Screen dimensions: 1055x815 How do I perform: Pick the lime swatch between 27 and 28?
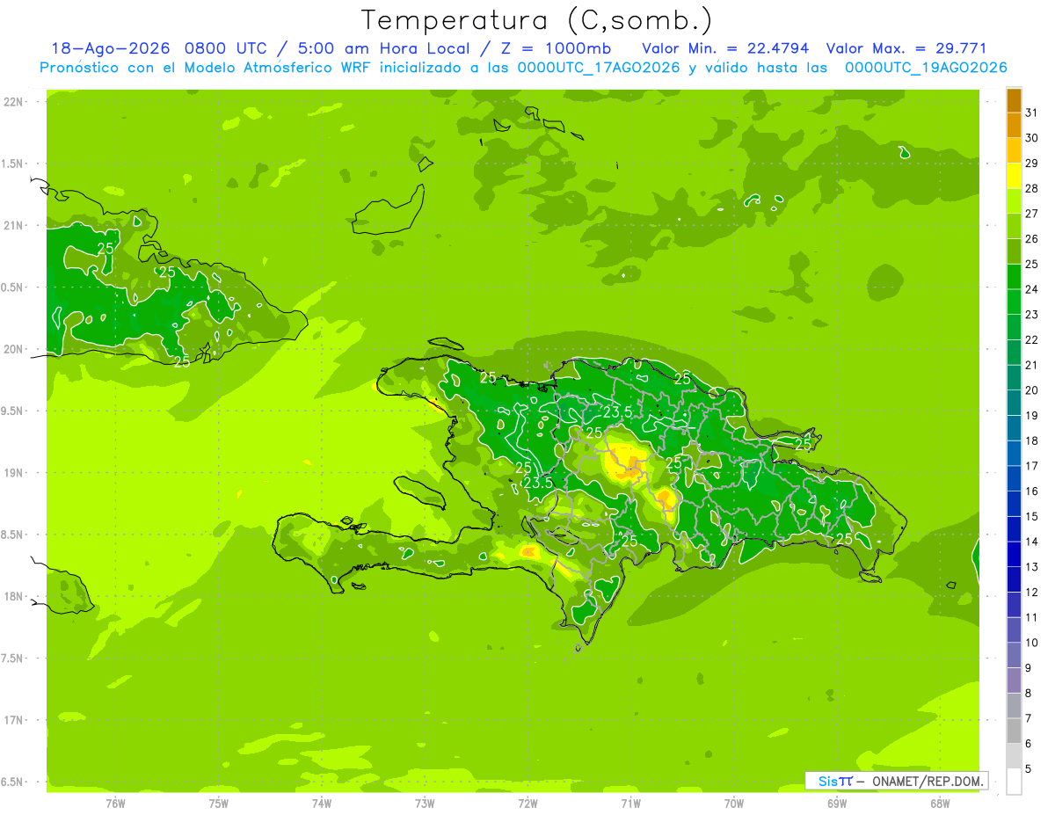click(x=1014, y=200)
